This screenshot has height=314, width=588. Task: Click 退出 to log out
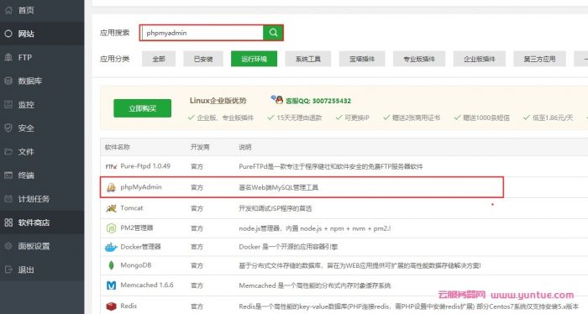[x=26, y=270]
